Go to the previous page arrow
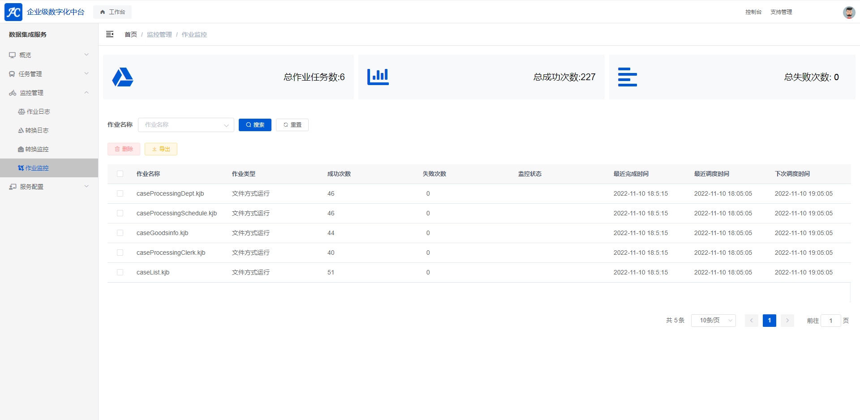 pos(751,321)
